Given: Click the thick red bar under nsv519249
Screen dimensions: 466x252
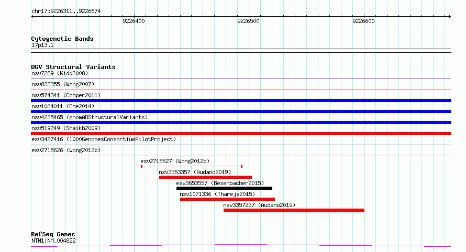Looking at the screenshot, I should tap(241, 133).
